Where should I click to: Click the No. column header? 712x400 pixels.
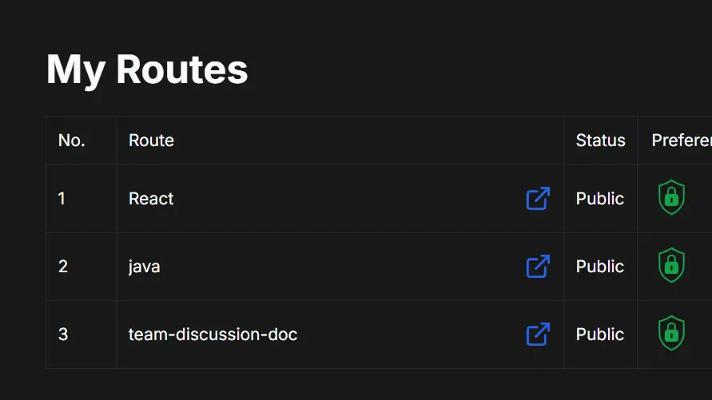tap(71, 141)
